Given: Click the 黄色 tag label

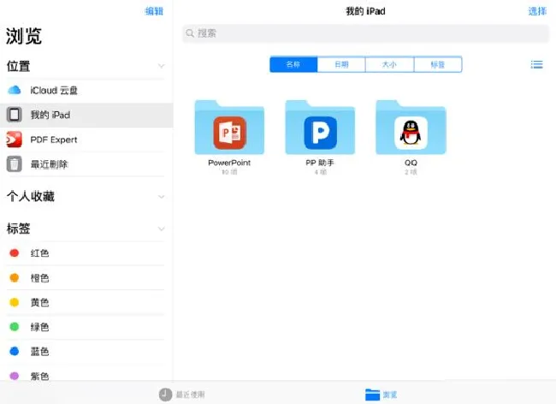Looking at the screenshot, I should [39, 302].
